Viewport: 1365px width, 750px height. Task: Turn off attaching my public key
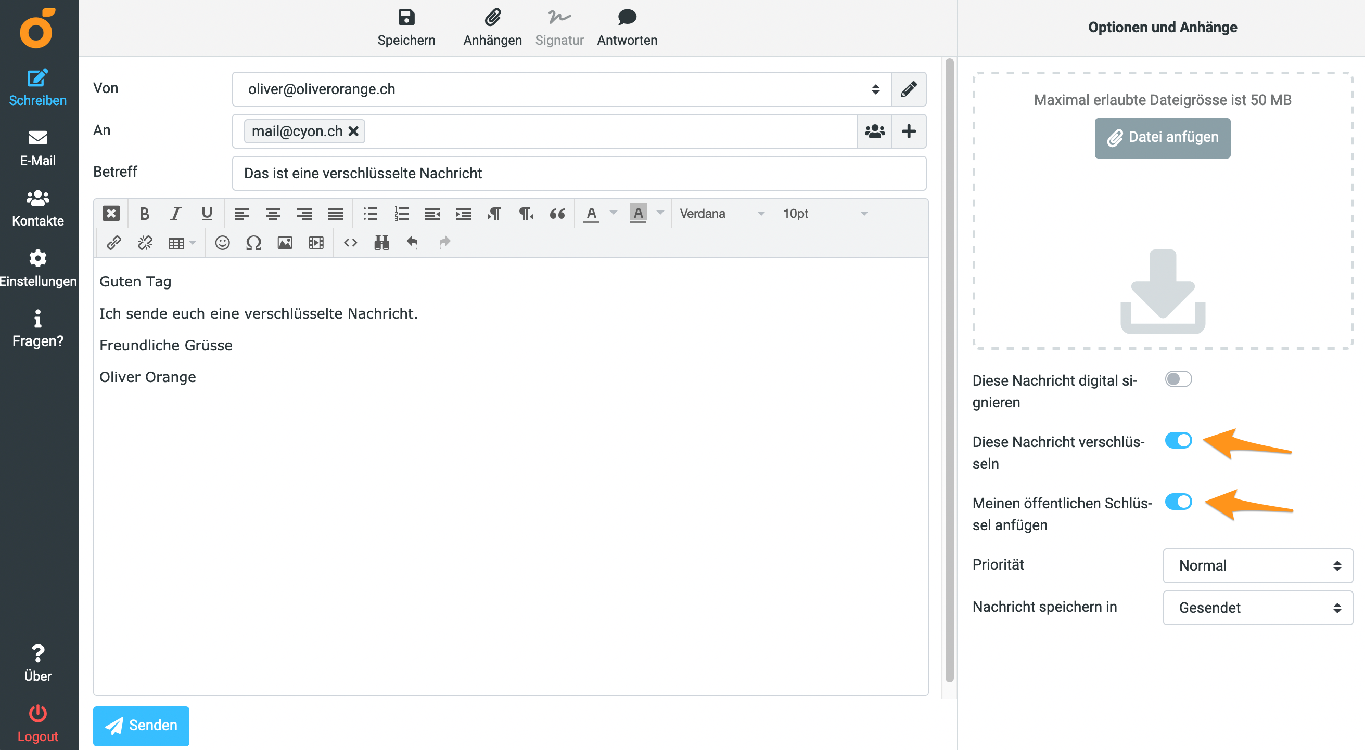coord(1178,502)
